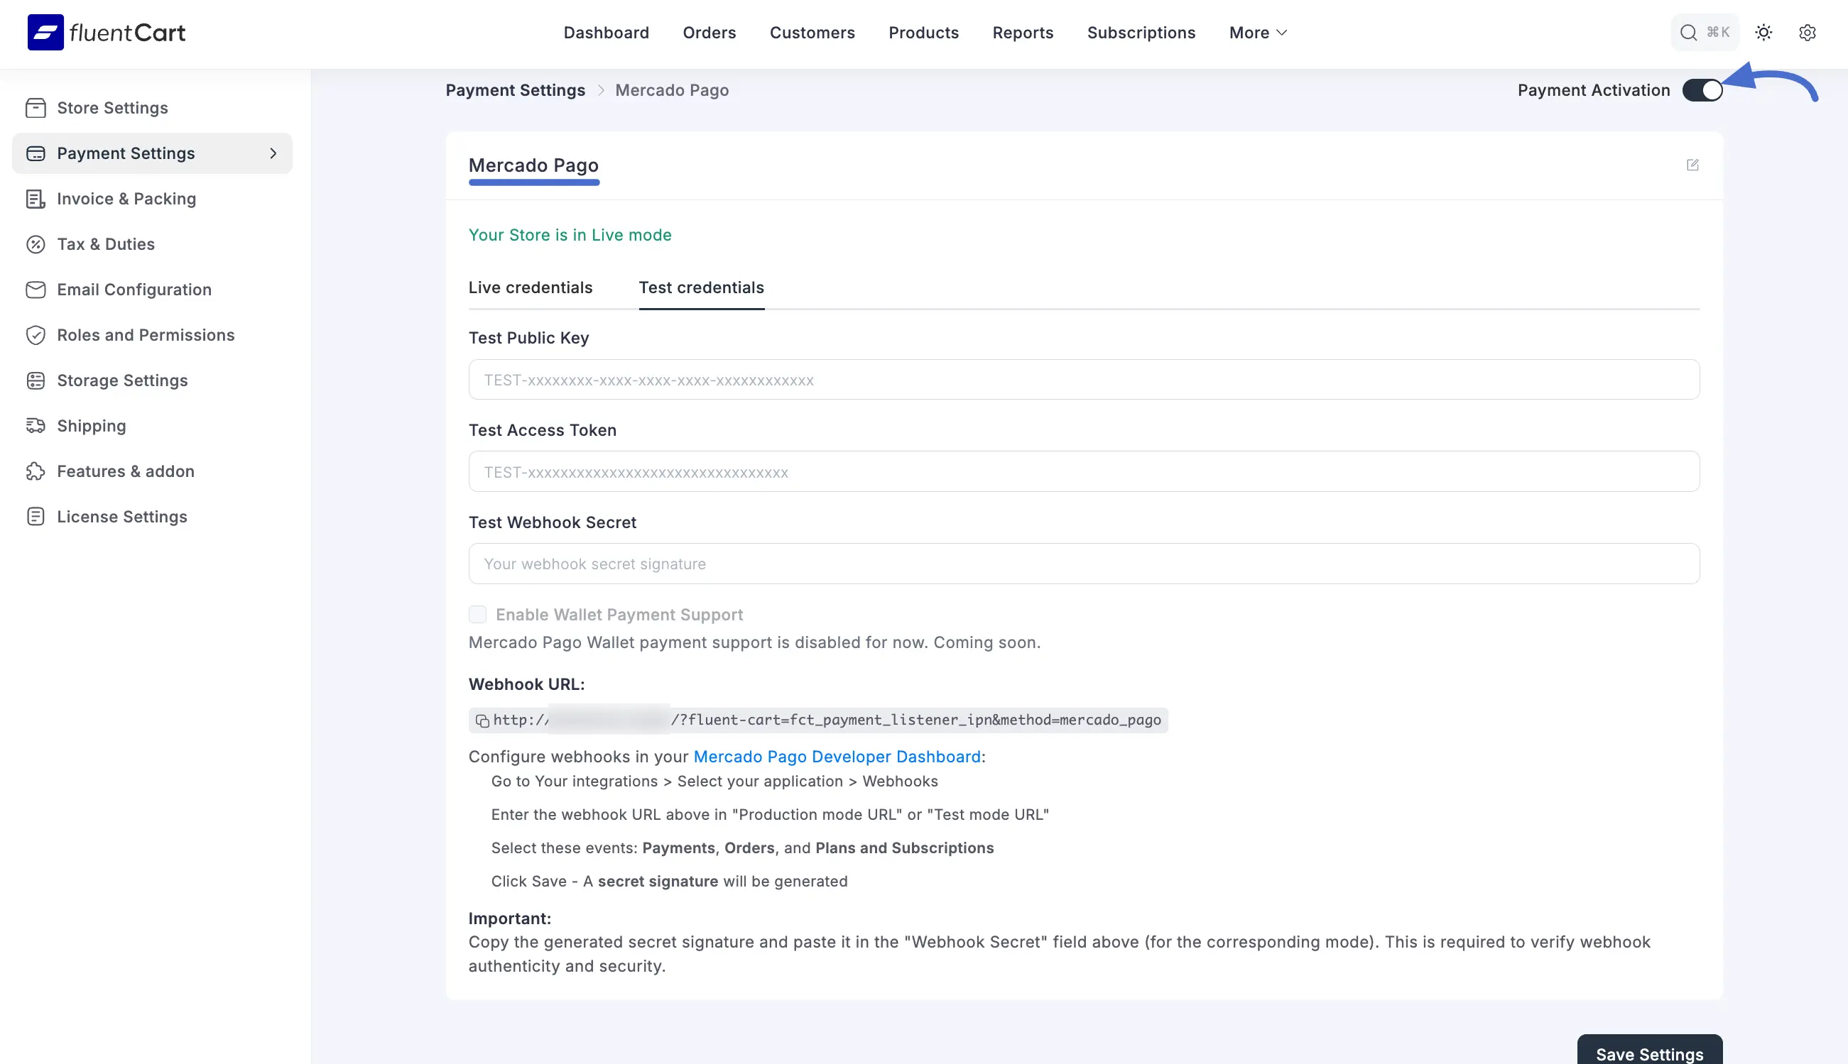The image size is (1848, 1064).
Task: Open settings via the gear icon
Action: click(1807, 32)
